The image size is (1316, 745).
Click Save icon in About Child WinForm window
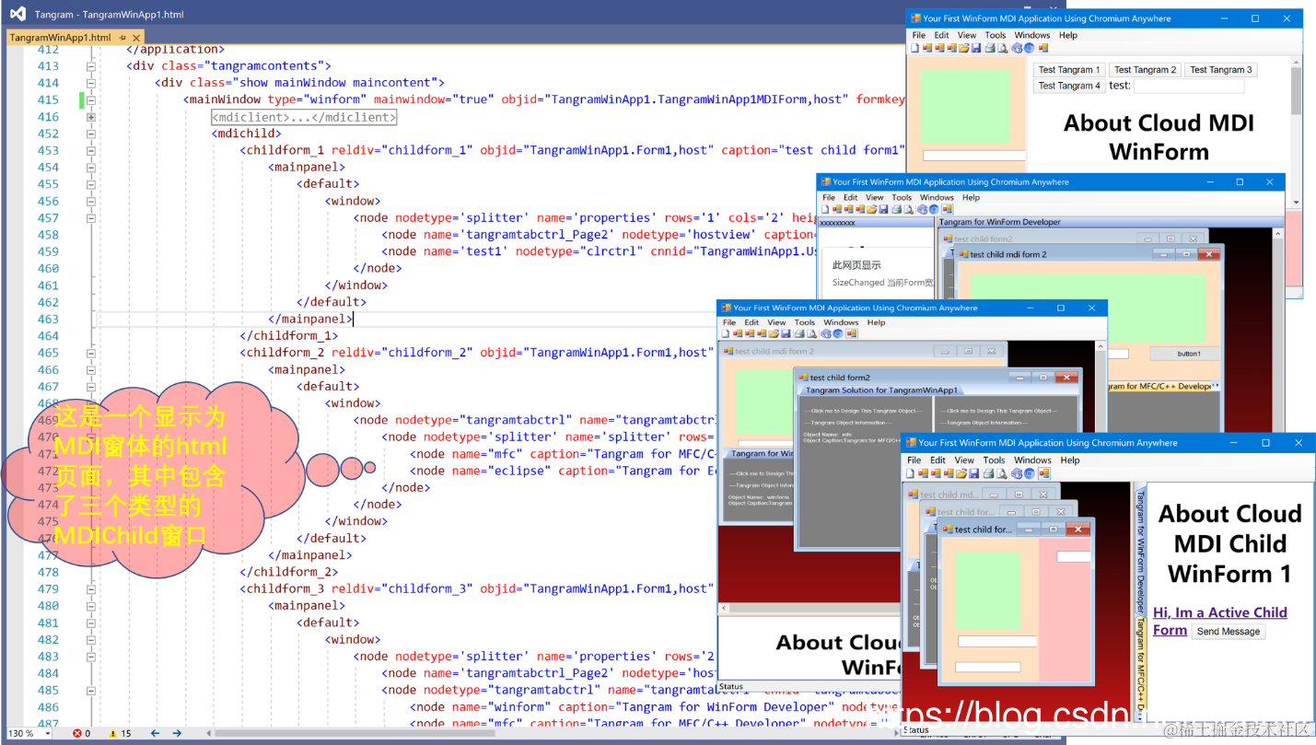click(x=973, y=473)
